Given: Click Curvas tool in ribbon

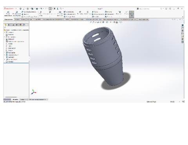Looking at the screenshot, I should [127, 13].
